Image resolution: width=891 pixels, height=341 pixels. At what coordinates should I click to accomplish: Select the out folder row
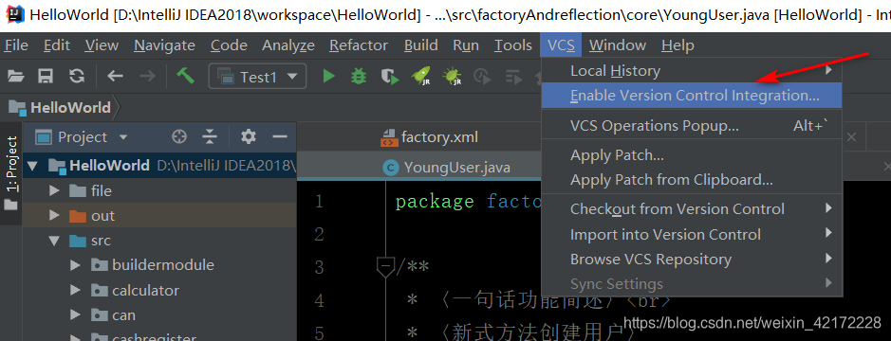tap(159, 216)
